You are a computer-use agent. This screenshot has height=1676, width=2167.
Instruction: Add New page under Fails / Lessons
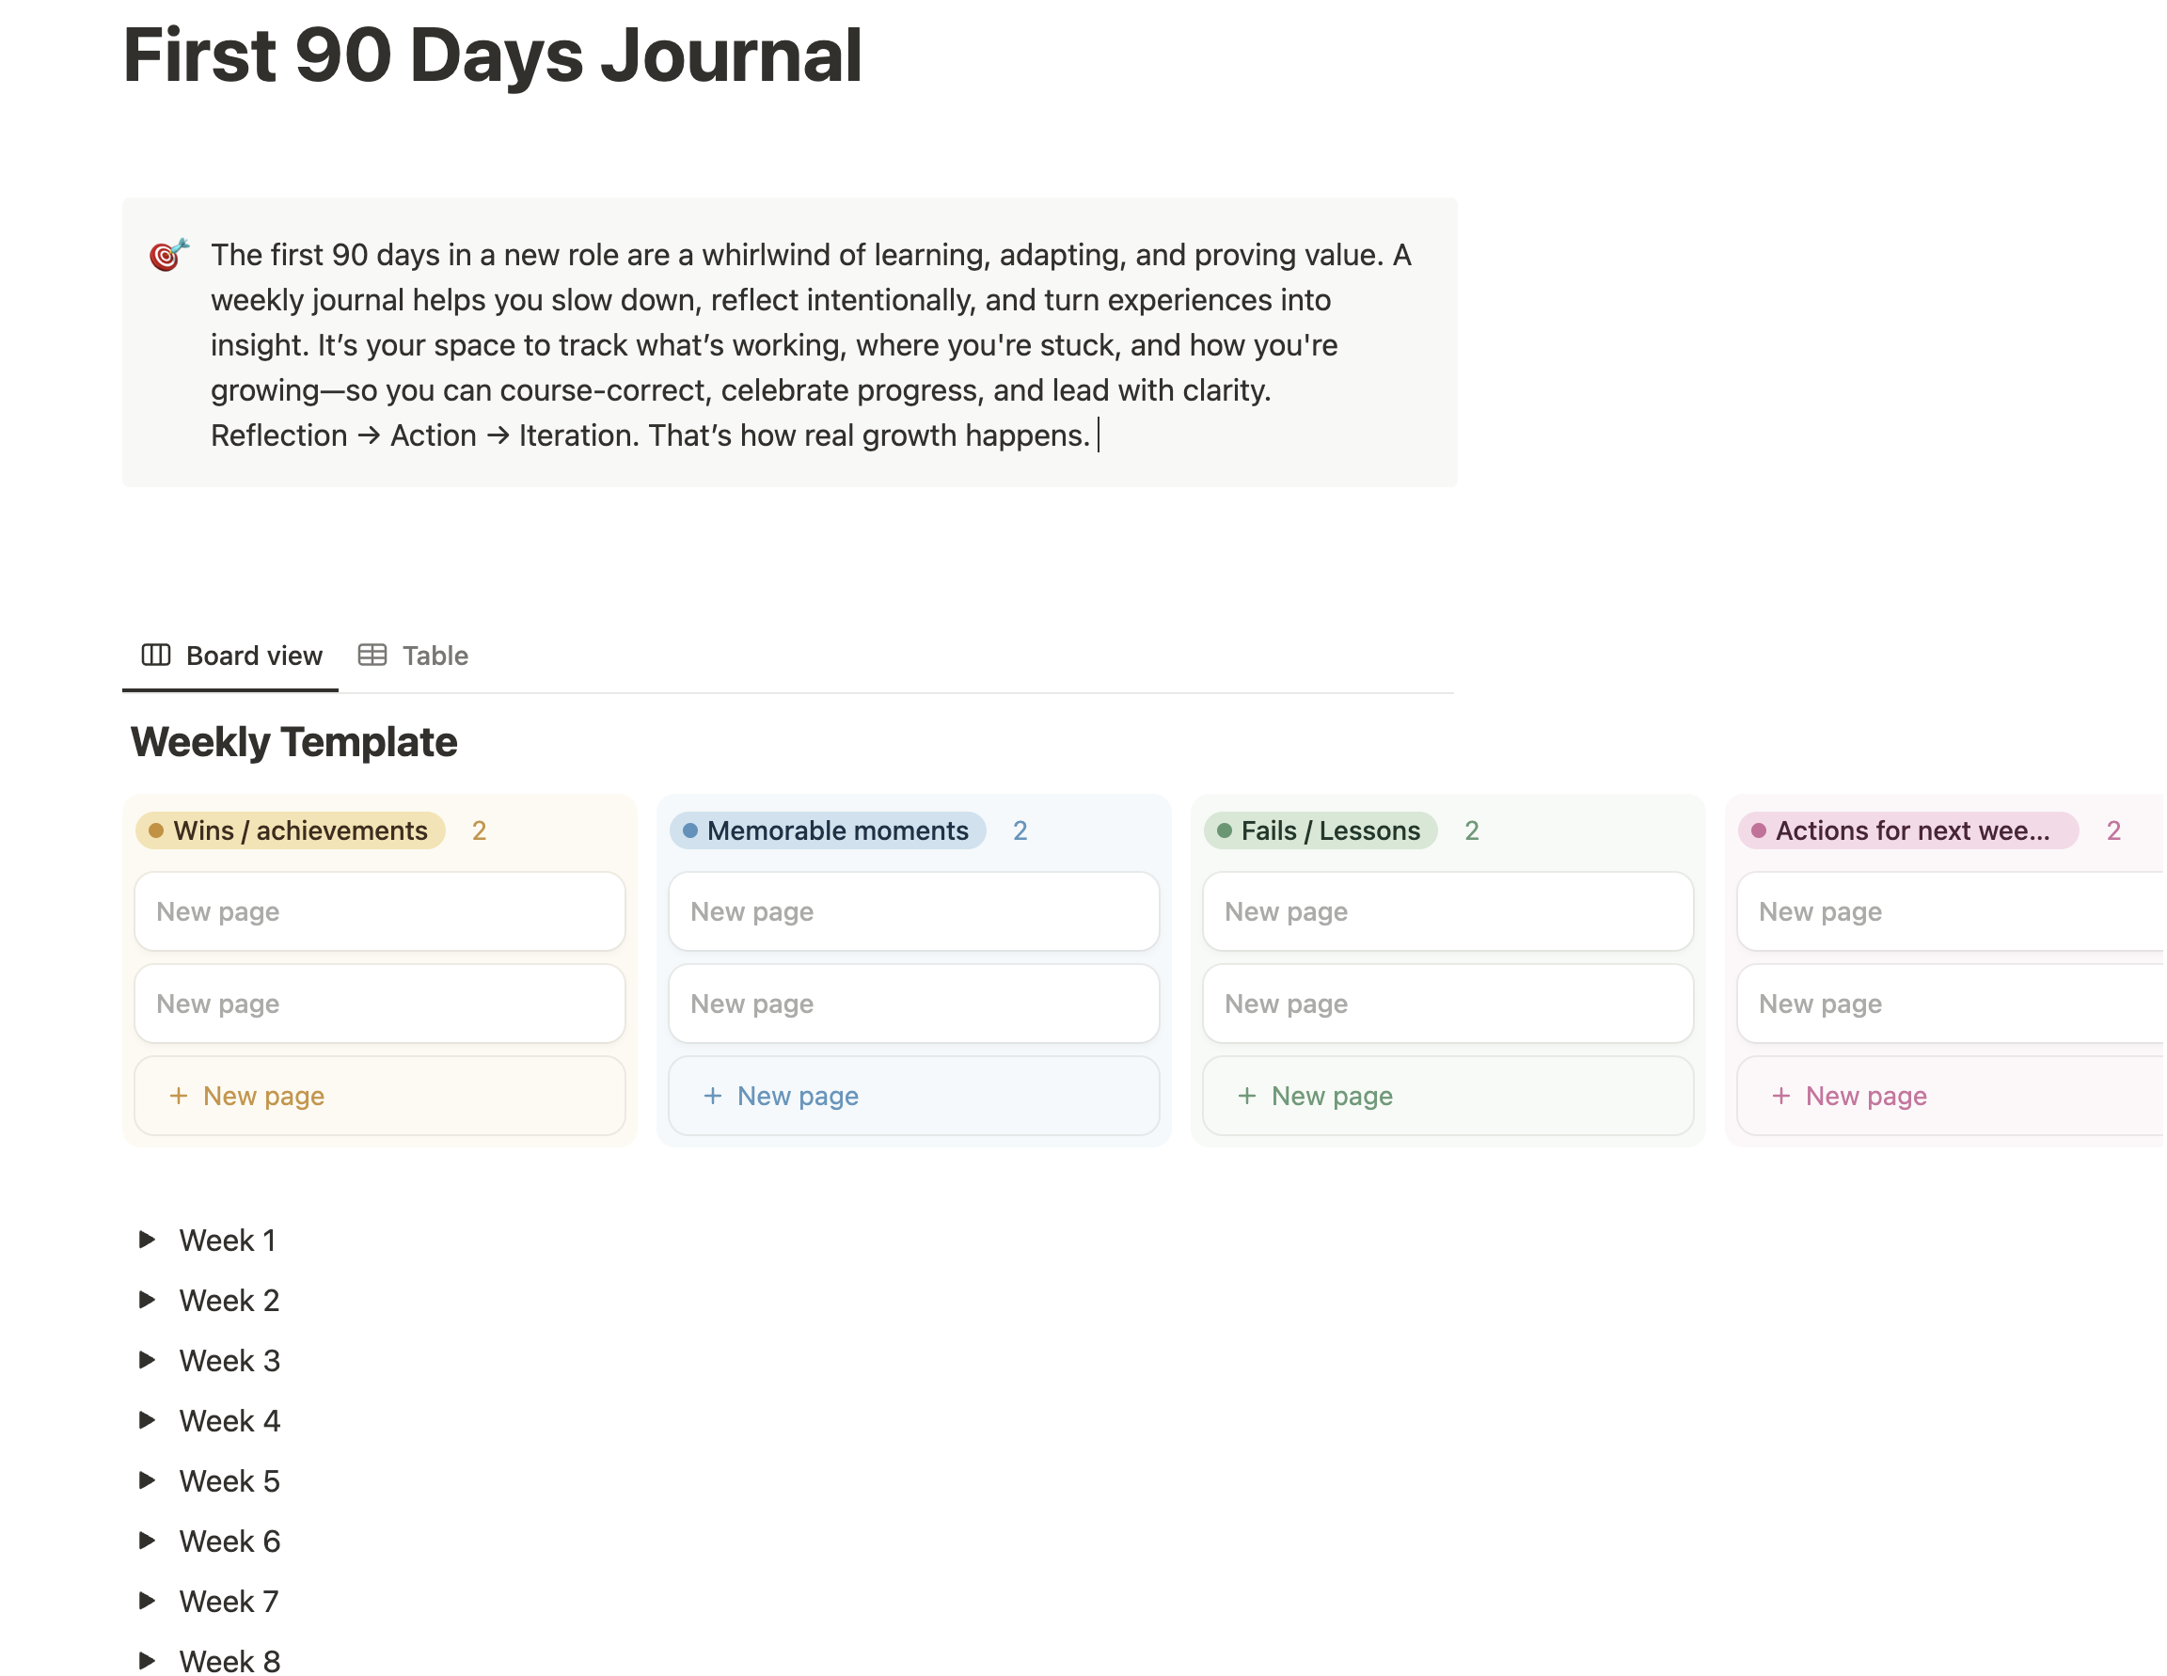(1332, 1096)
